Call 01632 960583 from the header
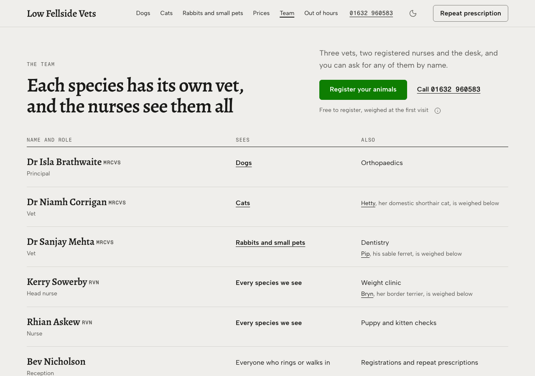The image size is (535, 376). (371, 13)
